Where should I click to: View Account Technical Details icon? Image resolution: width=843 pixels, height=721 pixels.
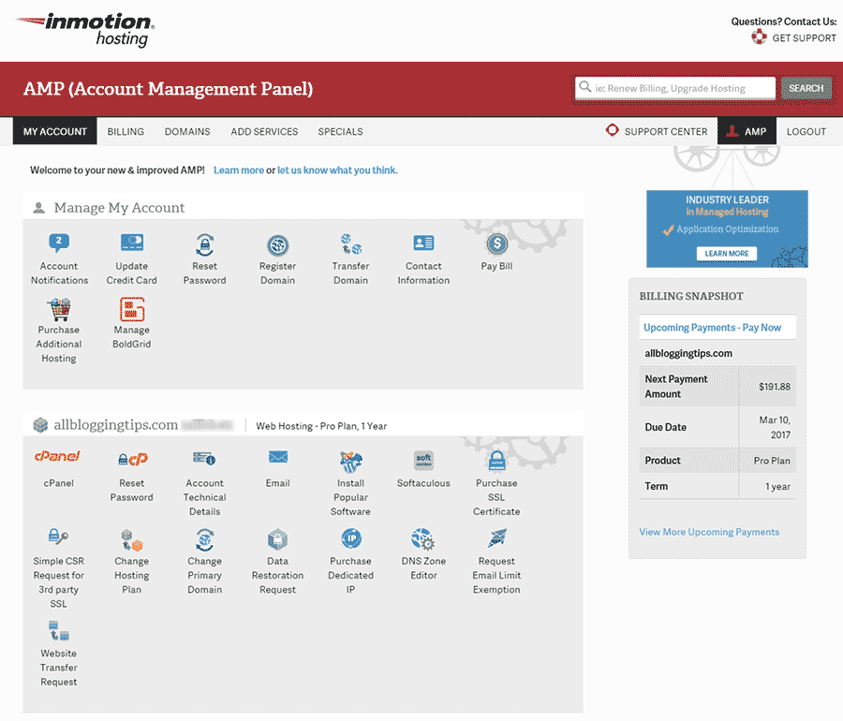click(204, 458)
